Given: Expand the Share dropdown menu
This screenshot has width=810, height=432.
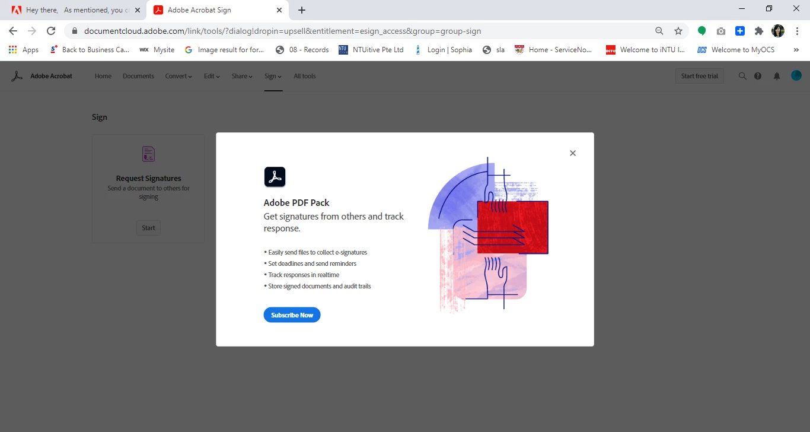Looking at the screenshot, I should (x=242, y=76).
